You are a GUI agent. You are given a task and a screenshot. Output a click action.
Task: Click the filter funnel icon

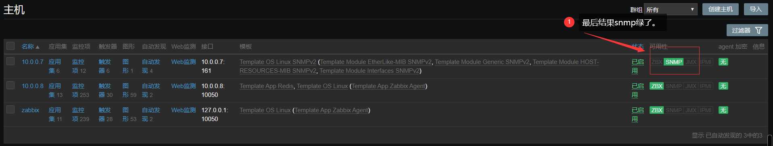[758, 30]
